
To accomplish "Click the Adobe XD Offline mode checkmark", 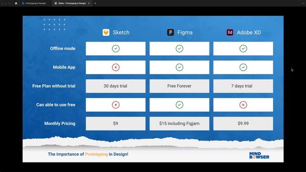I will (x=243, y=49).
